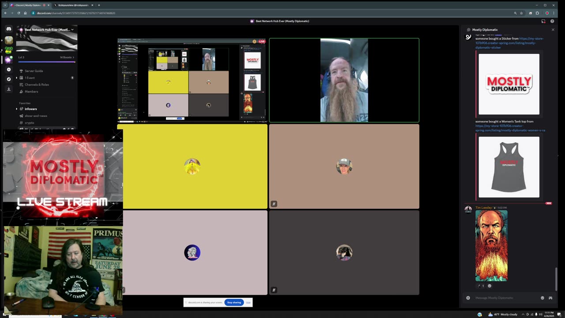The image size is (565, 318).
Task: Click the server boost level progress bar
Action: click(46, 62)
